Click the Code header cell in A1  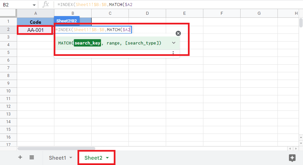pos(35,22)
